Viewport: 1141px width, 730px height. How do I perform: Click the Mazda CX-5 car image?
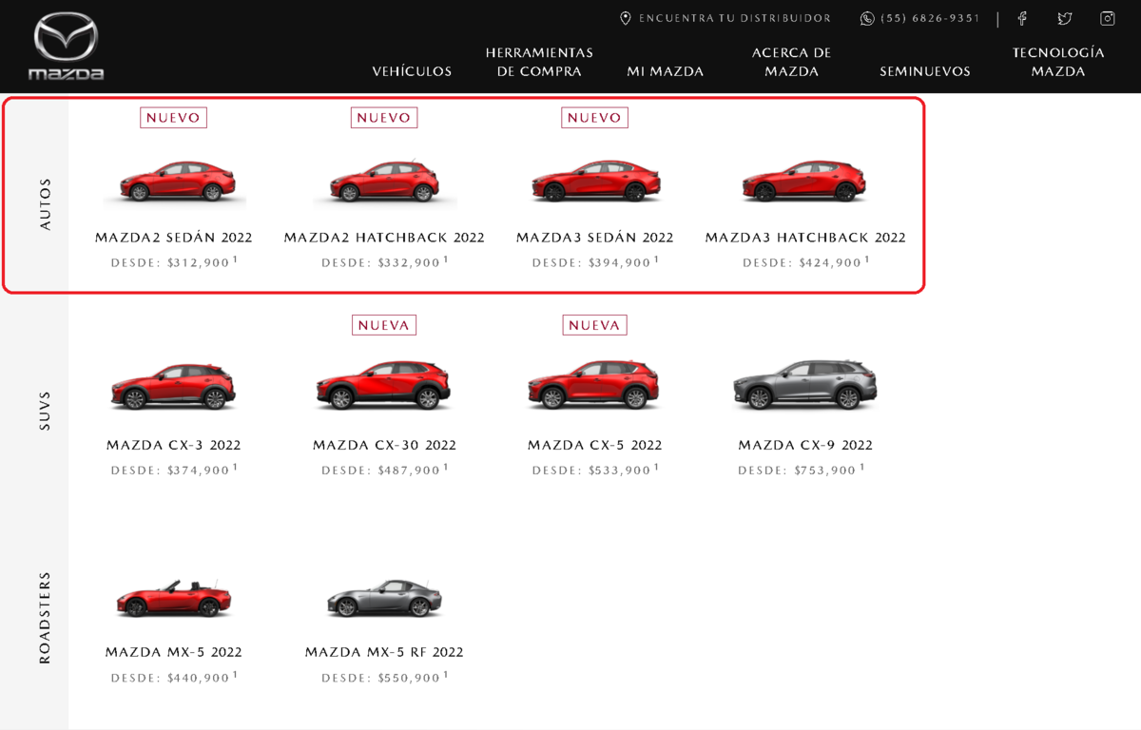[x=594, y=385]
